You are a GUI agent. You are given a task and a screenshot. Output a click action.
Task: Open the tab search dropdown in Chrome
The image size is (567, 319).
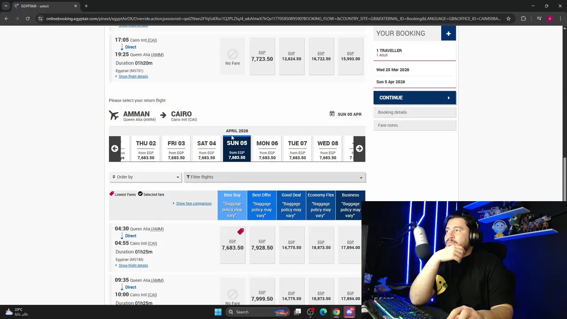click(6, 6)
